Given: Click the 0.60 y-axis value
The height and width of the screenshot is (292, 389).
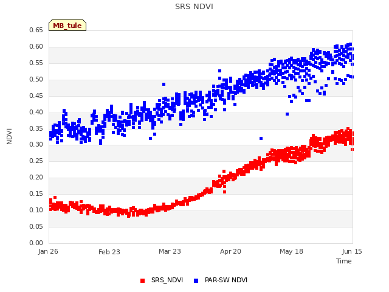Looking at the screenshot, I should [36, 46].
